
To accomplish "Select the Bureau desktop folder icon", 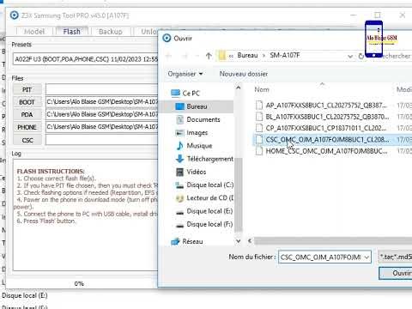I will coord(180,106).
